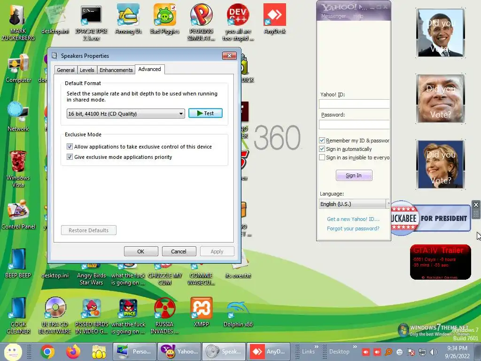
Task: Expand the Links toolbar chevron on taskbar
Action: pos(317,346)
